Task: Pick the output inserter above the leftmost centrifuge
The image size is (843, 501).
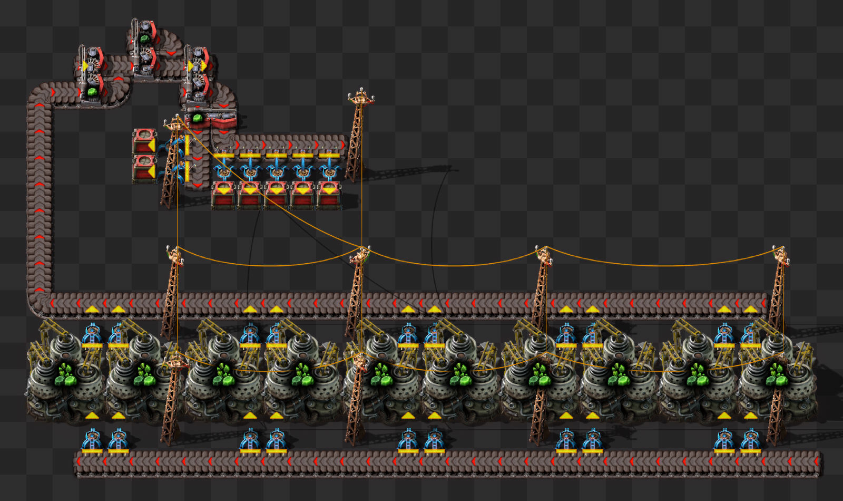Action: coord(92,335)
